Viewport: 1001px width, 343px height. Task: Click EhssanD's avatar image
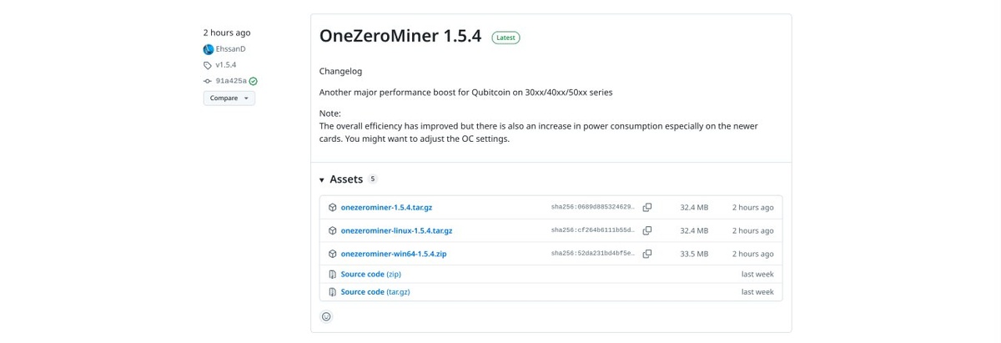(209, 49)
